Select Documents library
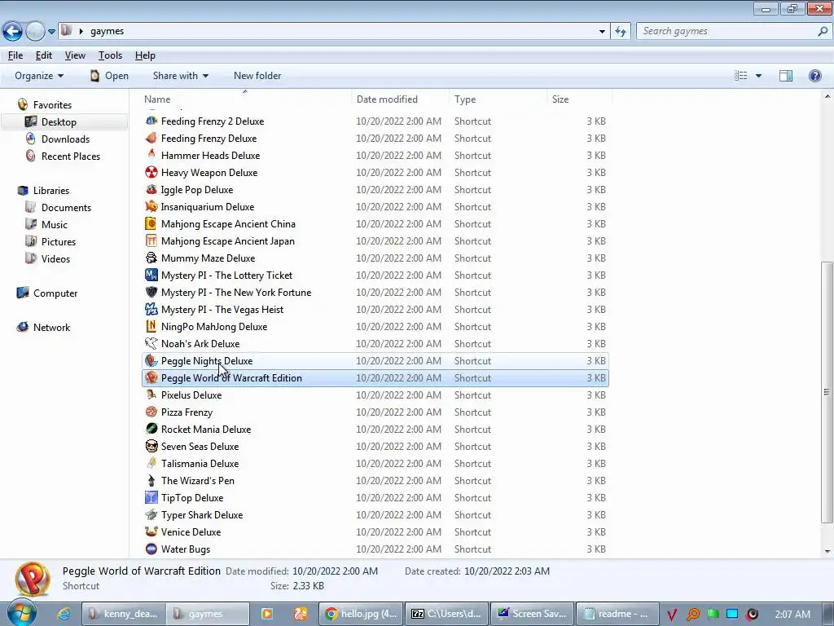The width and height of the screenshot is (834, 626). [66, 208]
